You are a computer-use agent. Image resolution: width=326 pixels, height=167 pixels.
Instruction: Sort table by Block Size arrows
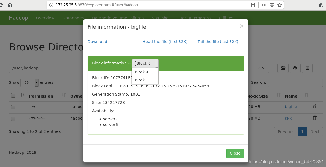point(278,95)
